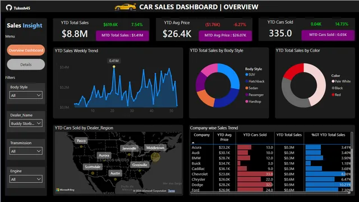Image resolution: width=359 pixels, height=202 pixels.
Task: Select Red color legend swatch
Action: pyautogui.click(x=333, y=95)
